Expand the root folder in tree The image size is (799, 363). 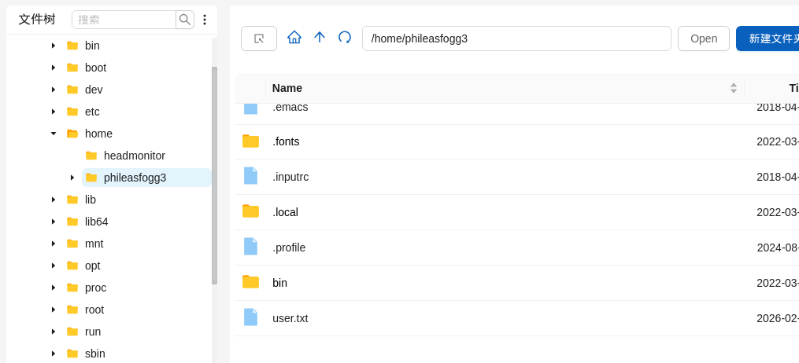54,310
